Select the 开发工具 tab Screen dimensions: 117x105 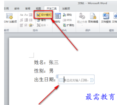(x=52, y=9)
